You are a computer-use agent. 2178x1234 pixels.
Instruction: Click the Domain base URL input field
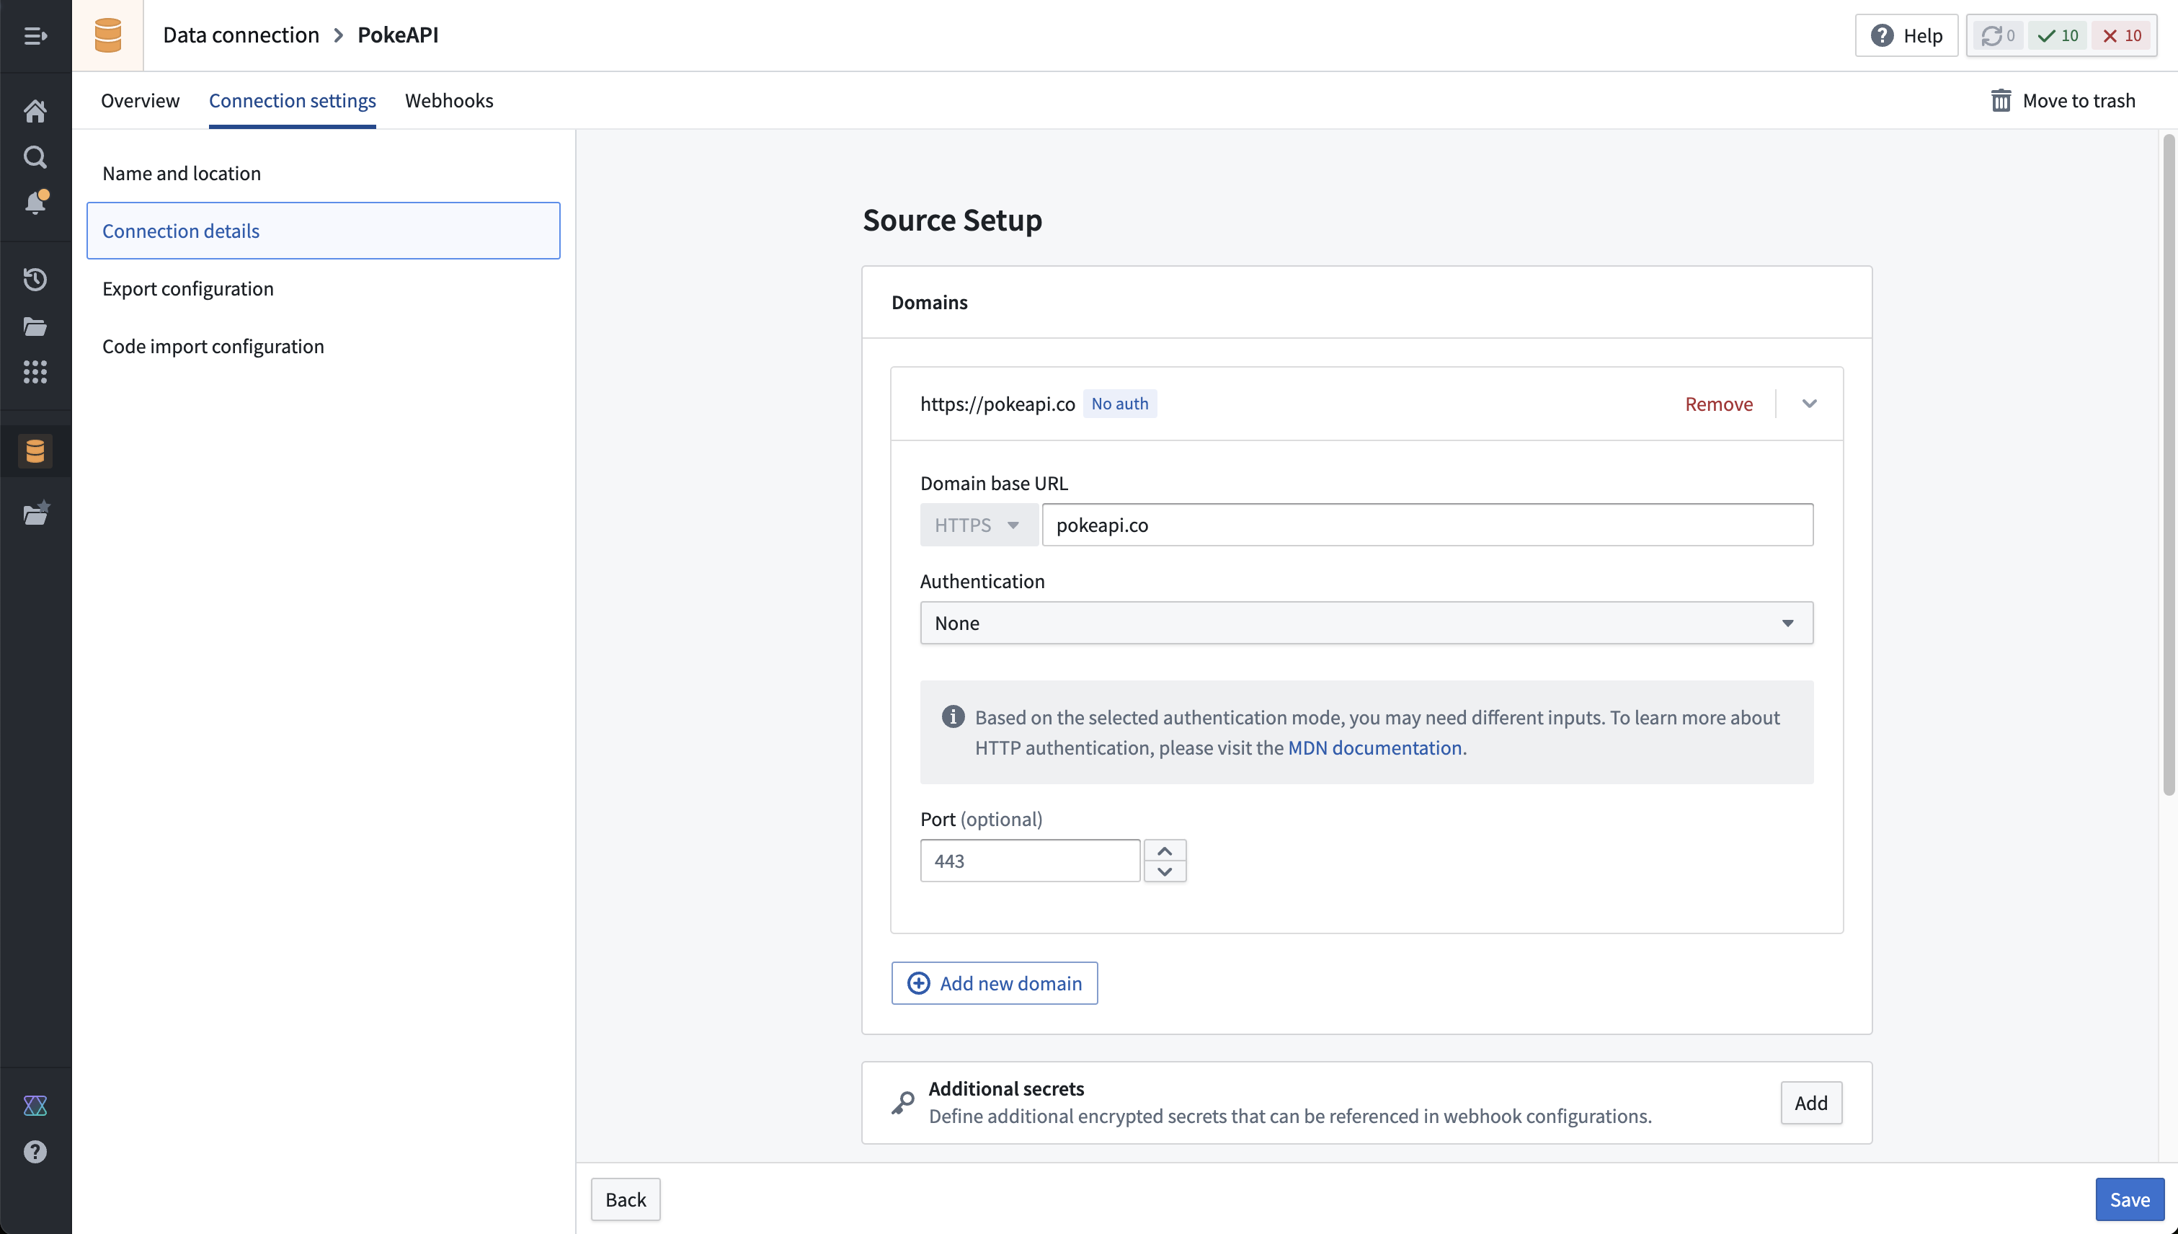pyautogui.click(x=1427, y=525)
